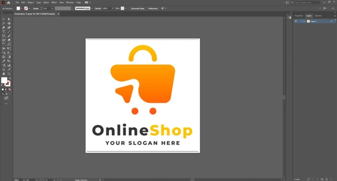Enable Draw Behind mode

click(6, 94)
